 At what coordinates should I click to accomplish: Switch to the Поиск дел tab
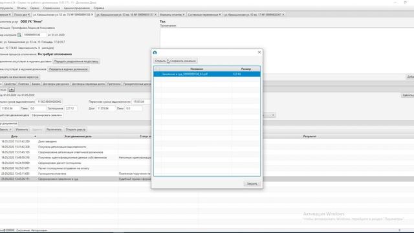click(x=20, y=14)
